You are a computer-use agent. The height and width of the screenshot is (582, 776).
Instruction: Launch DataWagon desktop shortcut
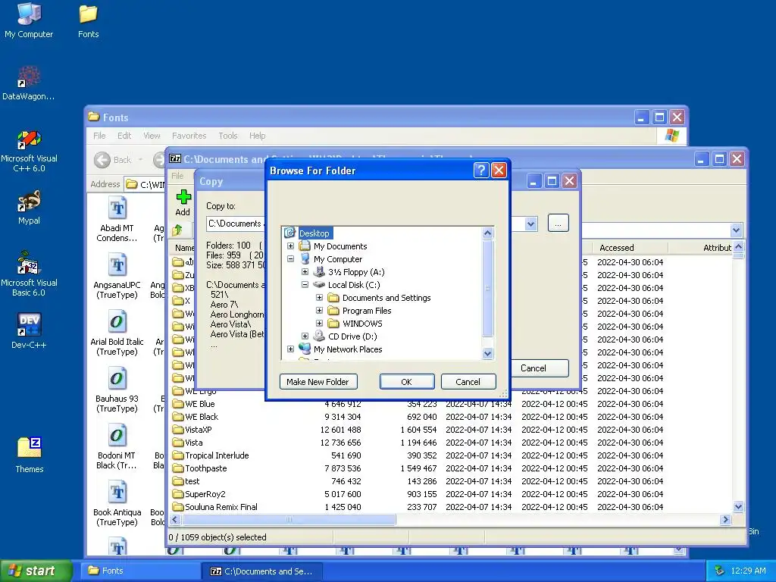pos(29,83)
